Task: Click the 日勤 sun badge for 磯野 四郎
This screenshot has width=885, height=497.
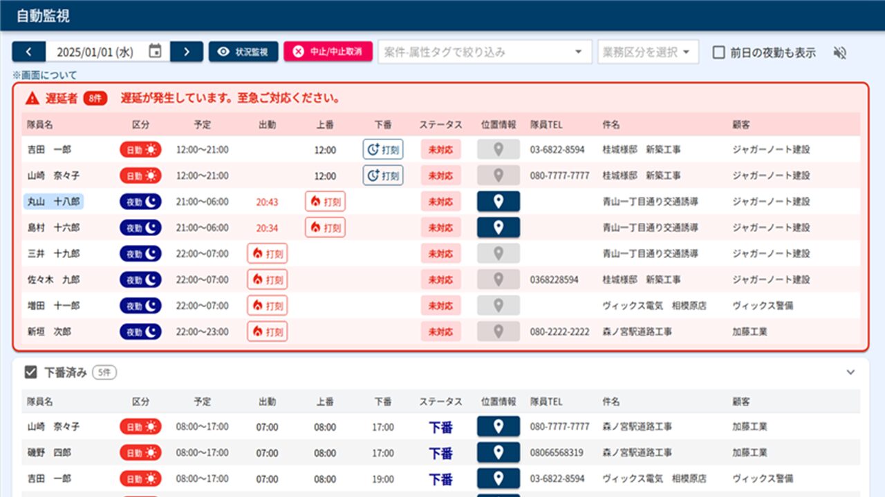Action: [x=141, y=453]
